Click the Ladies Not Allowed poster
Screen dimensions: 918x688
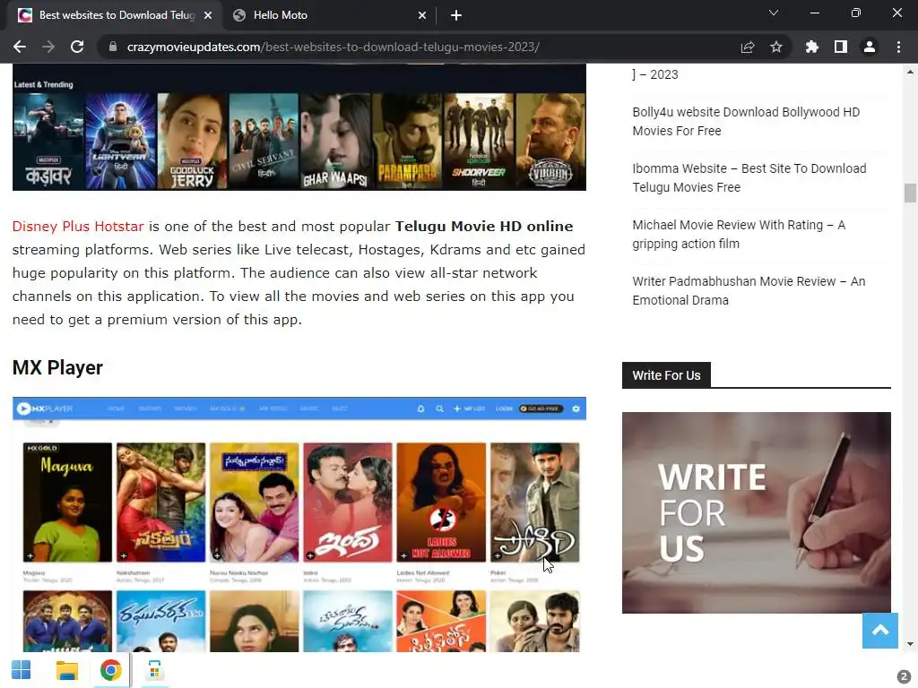pos(441,503)
